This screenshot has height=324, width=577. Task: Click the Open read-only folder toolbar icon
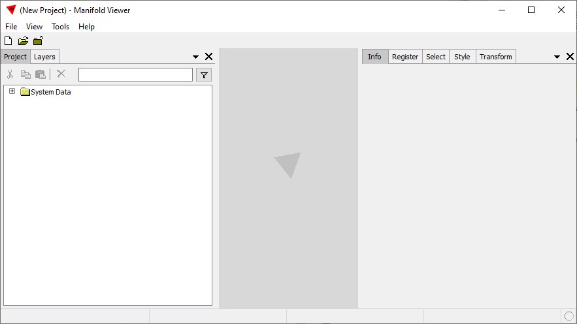coord(39,40)
